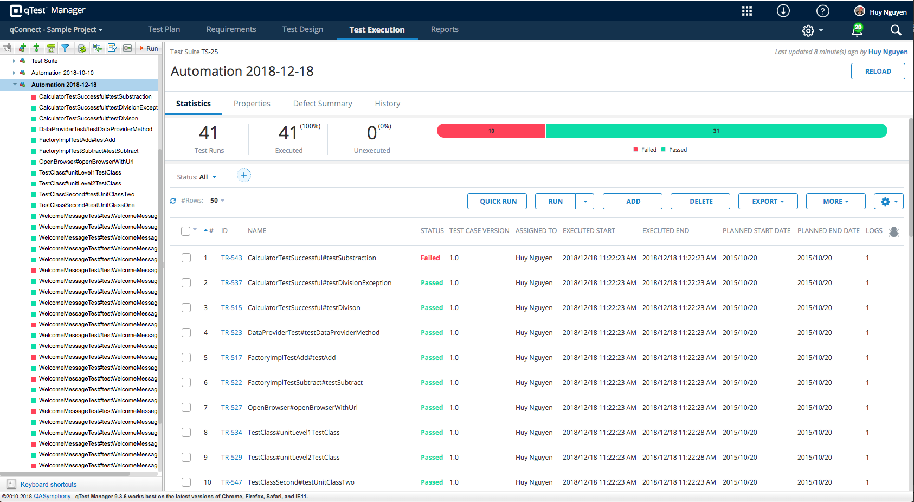Click the download resources arrow icon
The width and height of the screenshot is (914, 502).
(x=783, y=11)
